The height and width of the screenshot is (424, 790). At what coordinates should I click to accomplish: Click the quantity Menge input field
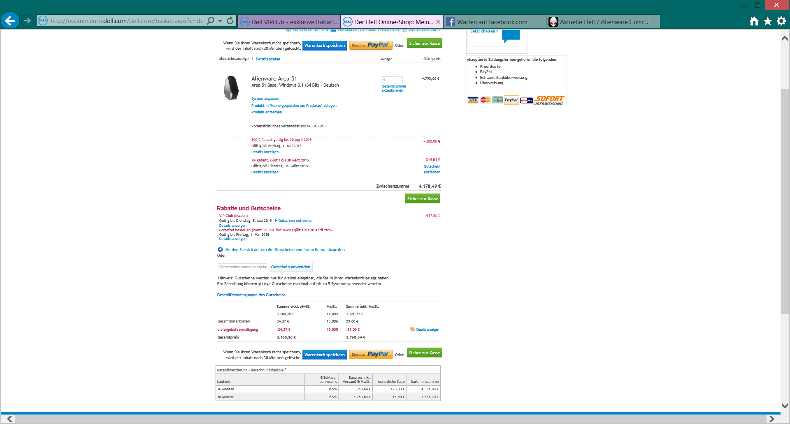click(392, 80)
